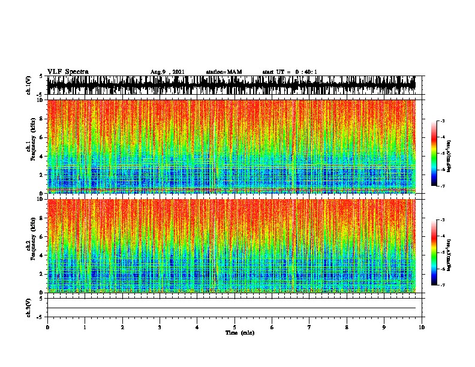Click the ch.1 colorbar log(PSD) units label
The height and width of the screenshot is (367, 475).
449,156
